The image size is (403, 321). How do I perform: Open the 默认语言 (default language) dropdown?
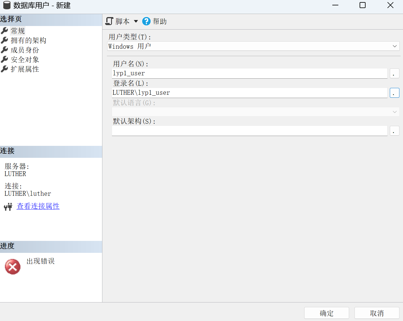pos(395,111)
